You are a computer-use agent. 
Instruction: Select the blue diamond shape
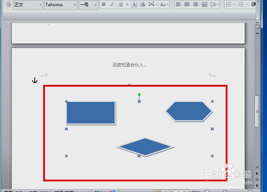coord(145,146)
